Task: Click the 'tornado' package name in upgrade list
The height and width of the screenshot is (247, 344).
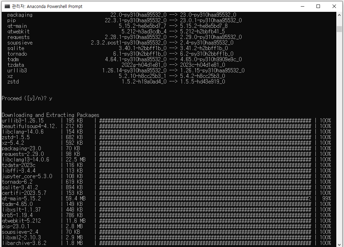Action: point(17,54)
